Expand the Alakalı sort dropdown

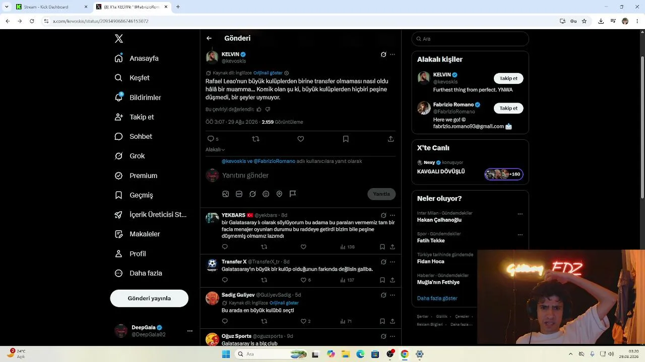click(x=215, y=150)
